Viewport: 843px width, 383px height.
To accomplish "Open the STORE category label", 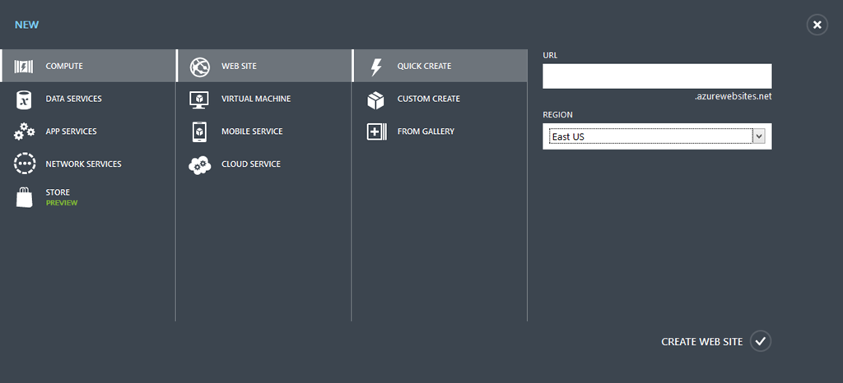I will click(58, 192).
